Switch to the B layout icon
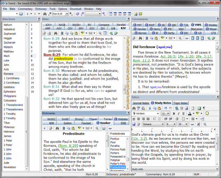The height and width of the screenshot is (178, 221). 115,14
